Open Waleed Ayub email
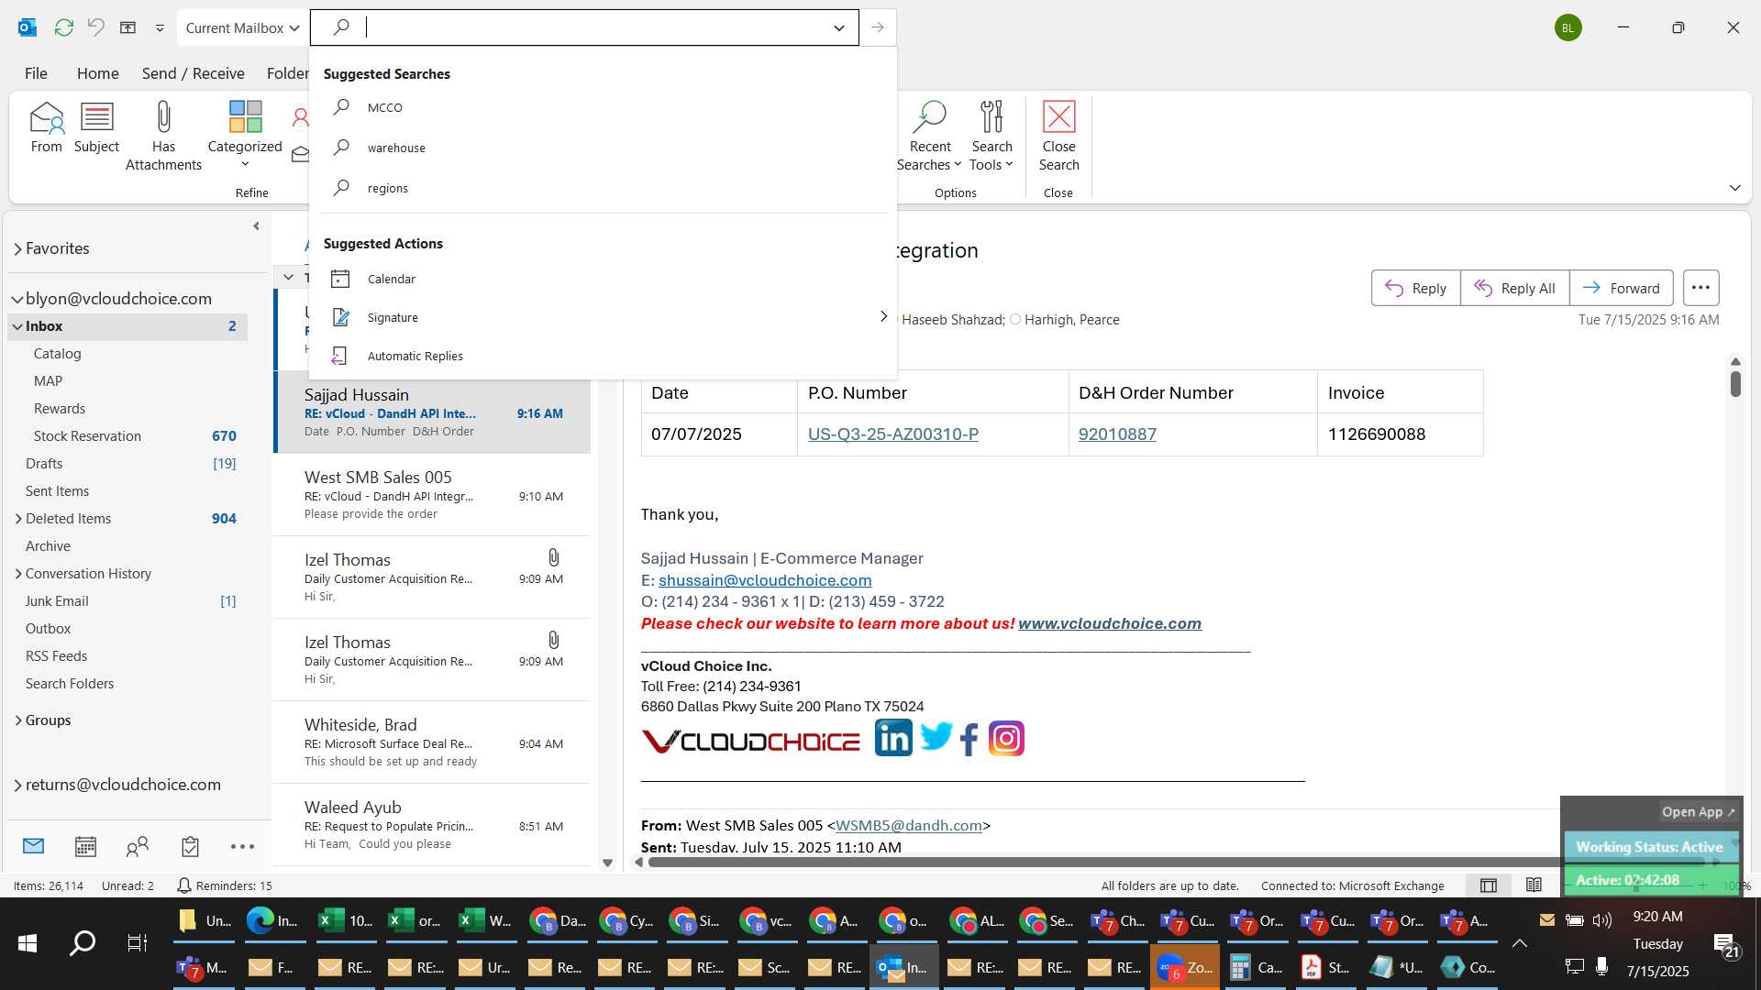Screen dimensions: 1761x990 (x=433, y=825)
